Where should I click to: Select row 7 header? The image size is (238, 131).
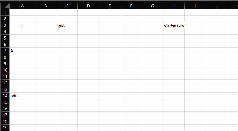point(5,51)
